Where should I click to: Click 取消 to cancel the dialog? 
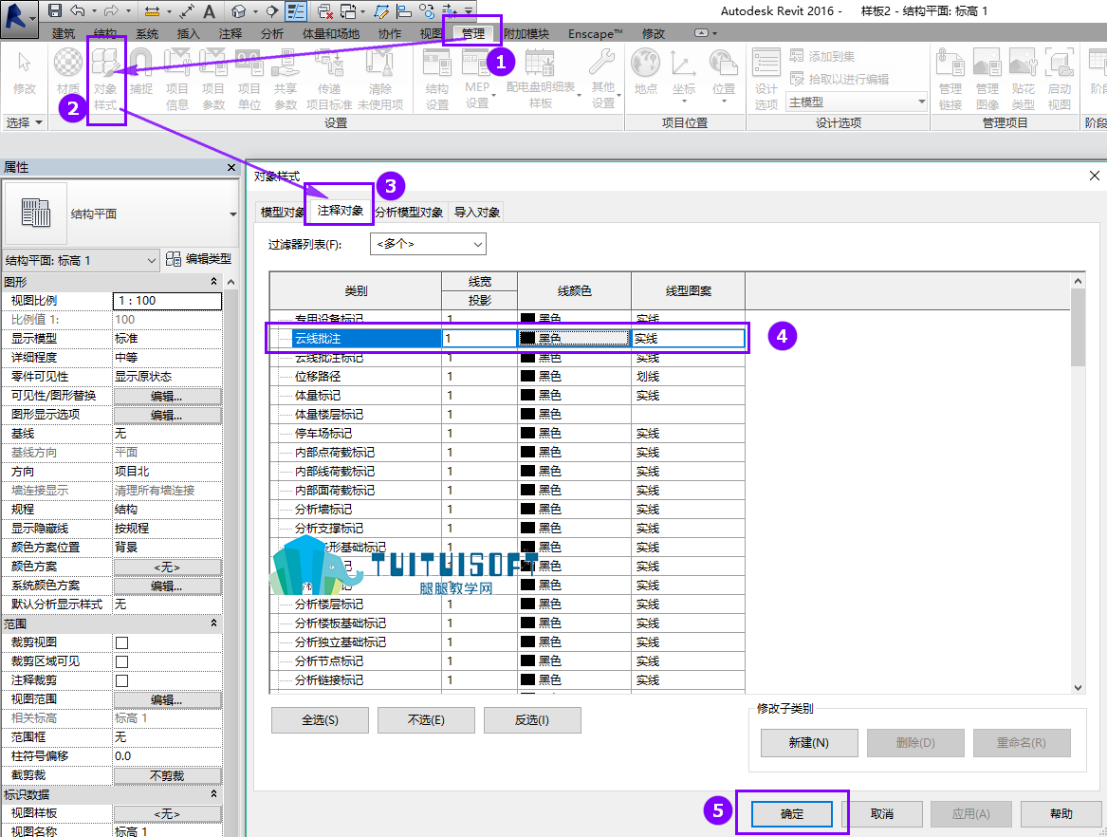[x=882, y=814]
